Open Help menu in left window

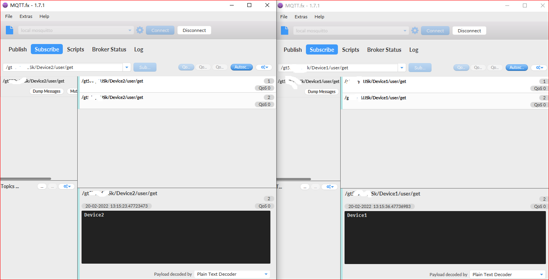44,16
